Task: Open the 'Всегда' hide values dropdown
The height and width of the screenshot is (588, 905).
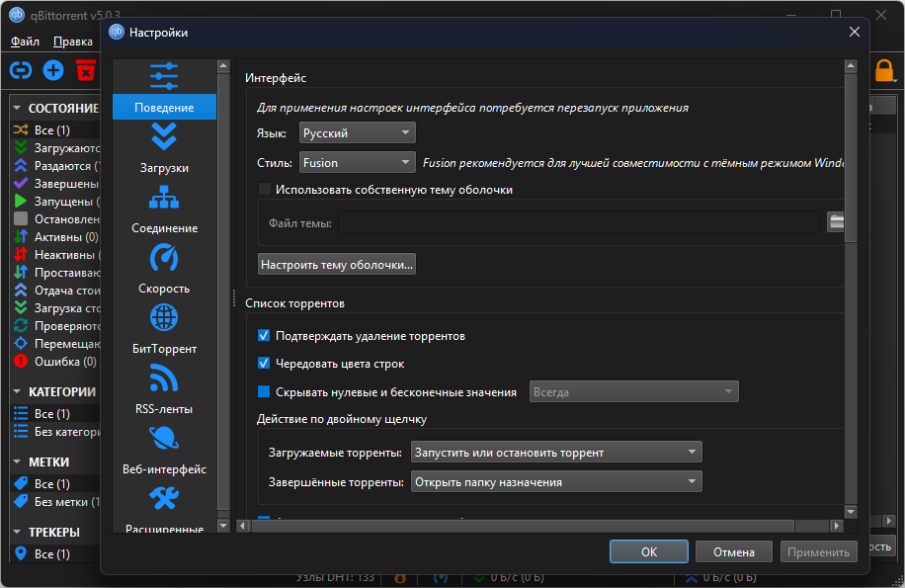Action: click(633, 391)
